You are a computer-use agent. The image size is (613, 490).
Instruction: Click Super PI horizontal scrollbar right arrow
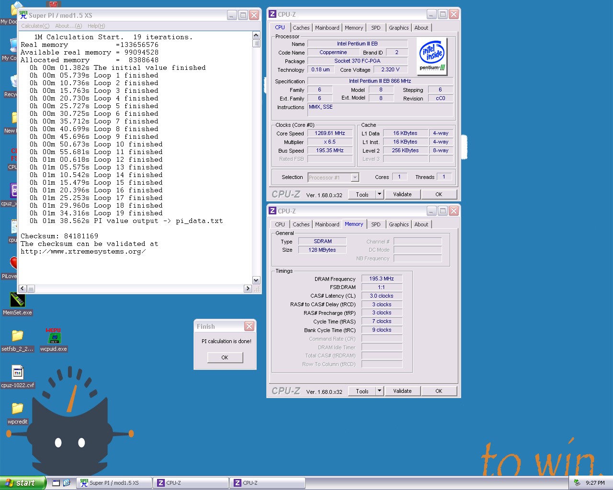point(248,289)
